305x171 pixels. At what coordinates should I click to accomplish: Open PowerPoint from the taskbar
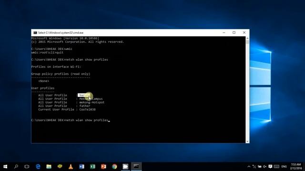tap(103, 166)
